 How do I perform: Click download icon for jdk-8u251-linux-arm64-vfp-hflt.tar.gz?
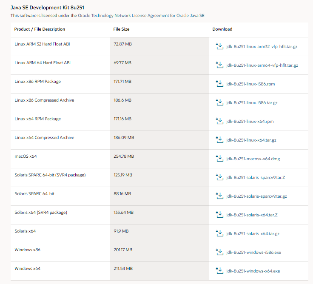(x=219, y=65)
